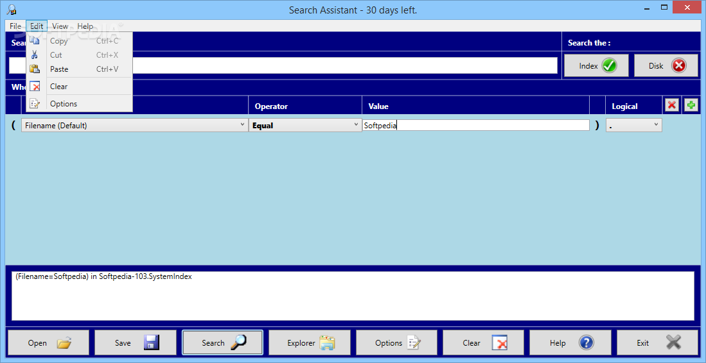Open the Help menu in menu bar
Screen dimensions: 706x363
point(85,26)
